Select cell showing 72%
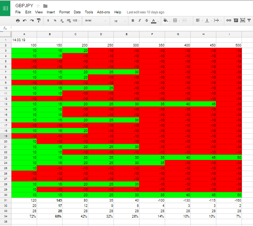Image resolution: width=253 pixels, height=226 pixels. click(x=24, y=216)
